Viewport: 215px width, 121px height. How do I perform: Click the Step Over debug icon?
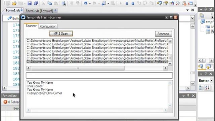[x=145, y=3]
